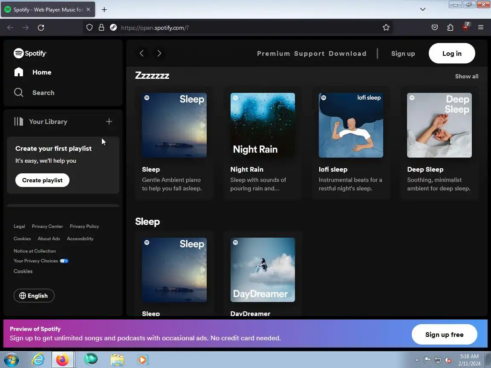491x368 pixels.
Task: Open the Windows Start button
Action: [11, 360]
